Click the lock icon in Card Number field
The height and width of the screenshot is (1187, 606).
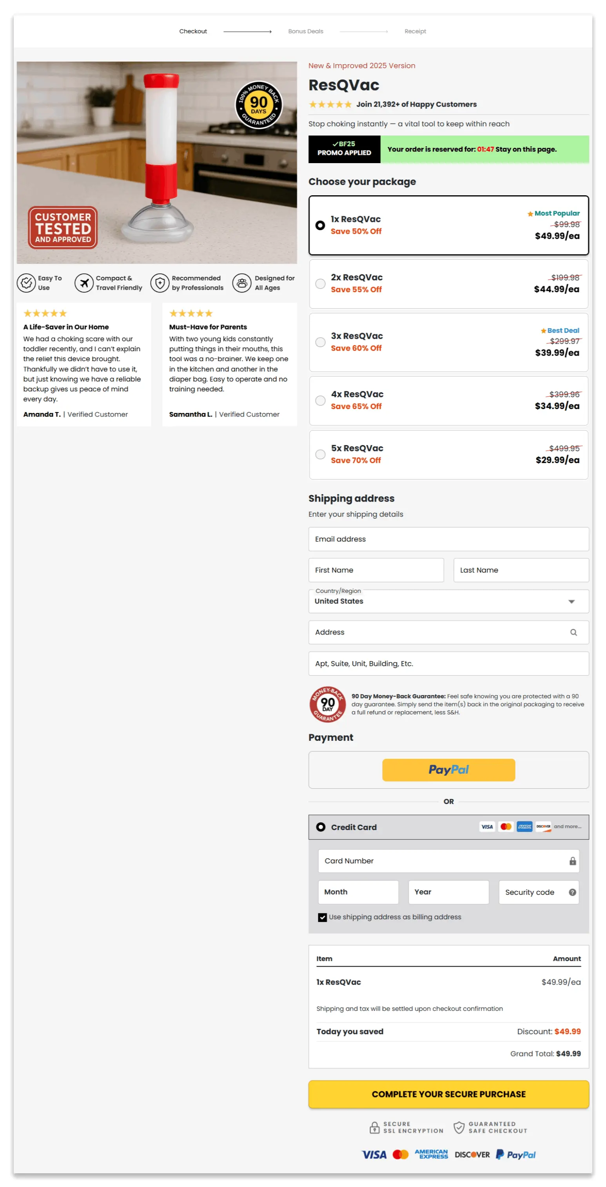pyautogui.click(x=572, y=861)
